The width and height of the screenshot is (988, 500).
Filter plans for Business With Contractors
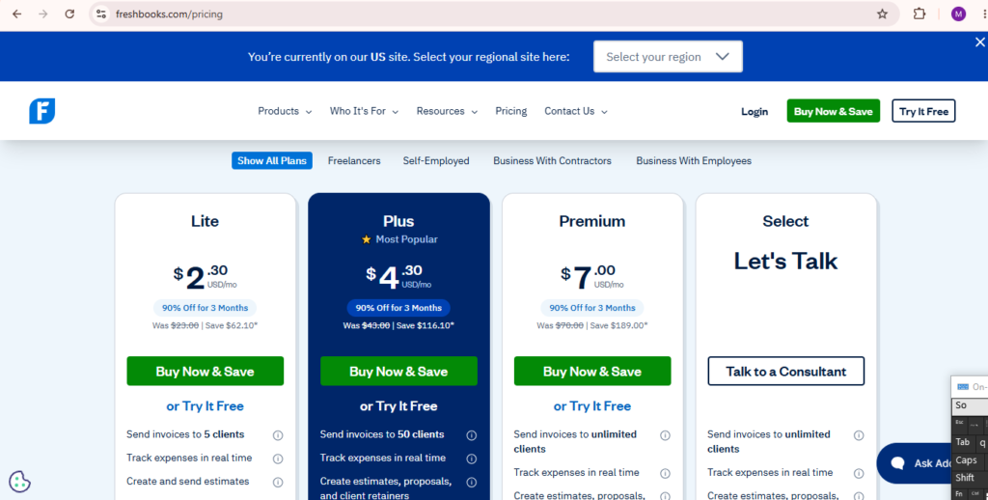(552, 161)
